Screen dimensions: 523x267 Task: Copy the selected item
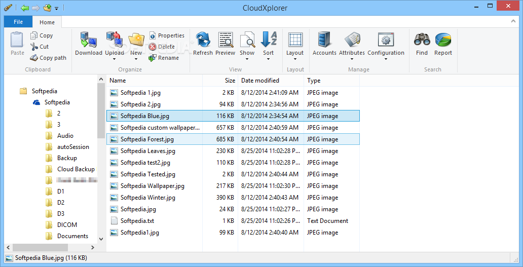(x=42, y=35)
